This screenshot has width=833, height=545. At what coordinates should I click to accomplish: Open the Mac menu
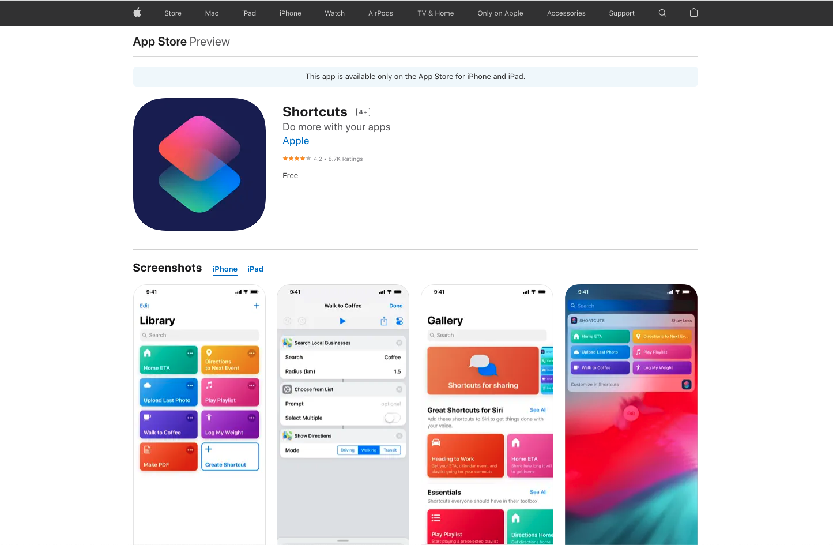pyautogui.click(x=212, y=13)
